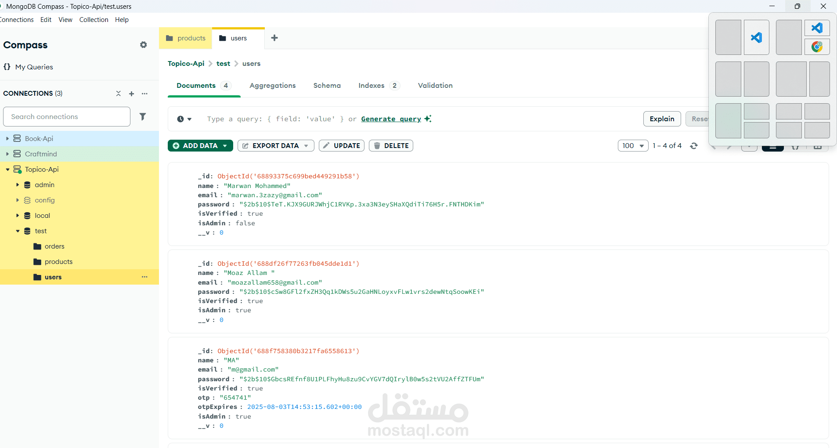Viewport: 837px width, 448px height.
Task: Open the Connections menu
Action: pos(17,20)
